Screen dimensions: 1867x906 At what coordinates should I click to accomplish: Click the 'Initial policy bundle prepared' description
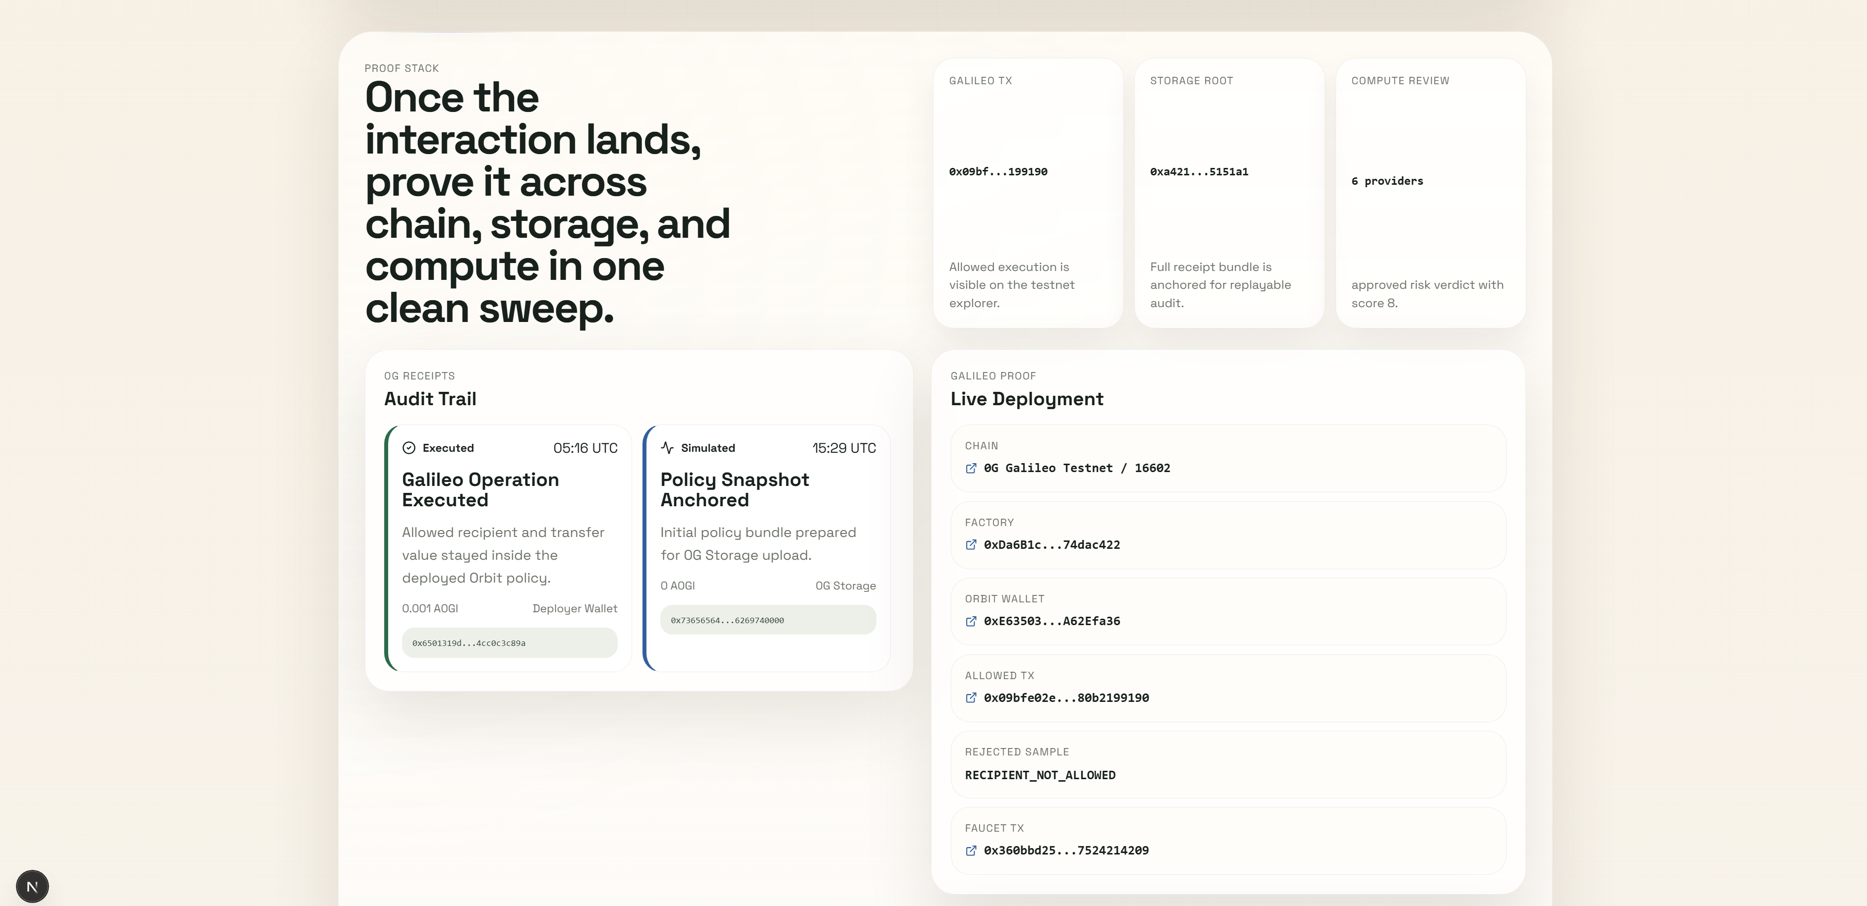pyautogui.click(x=758, y=544)
